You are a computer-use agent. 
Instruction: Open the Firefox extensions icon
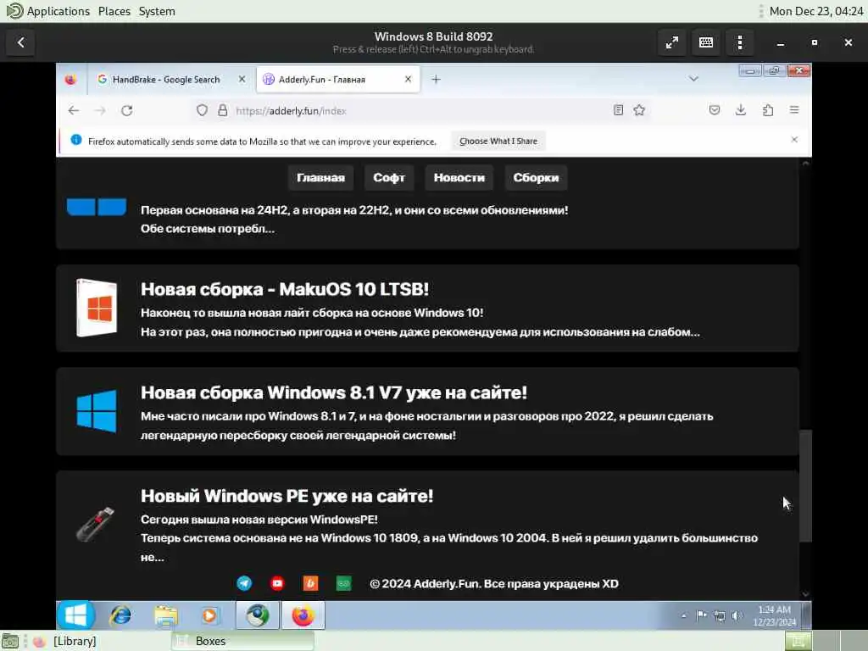(x=768, y=110)
